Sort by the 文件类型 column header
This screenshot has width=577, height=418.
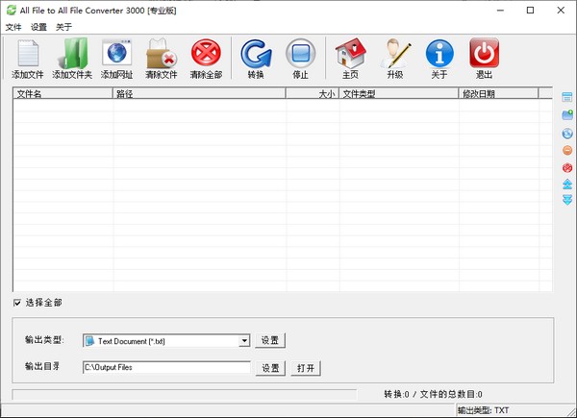(x=398, y=94)
